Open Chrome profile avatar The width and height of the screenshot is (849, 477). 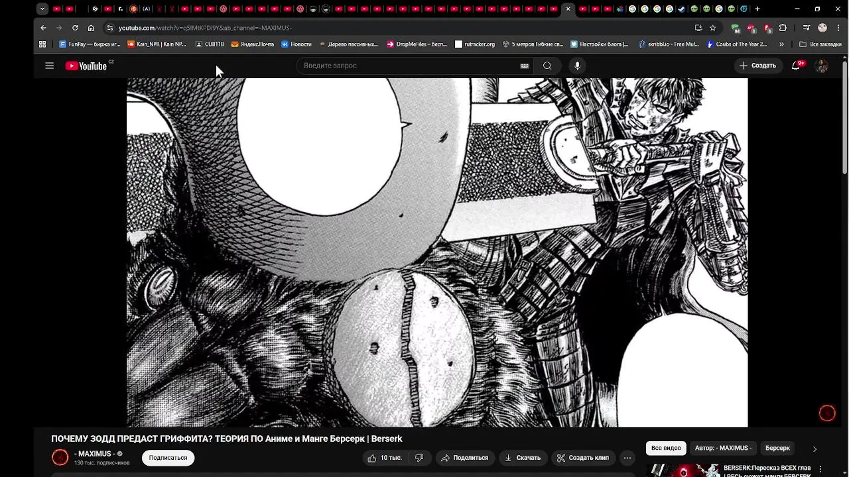[822, 28]
